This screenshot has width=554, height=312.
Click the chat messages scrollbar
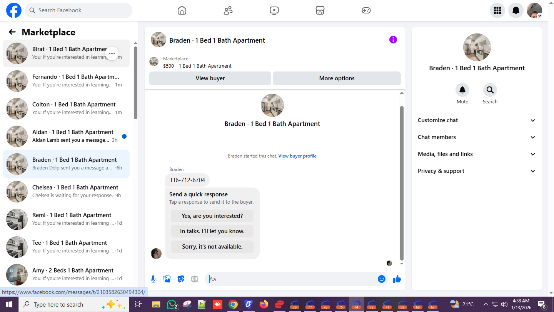point(402,183)
